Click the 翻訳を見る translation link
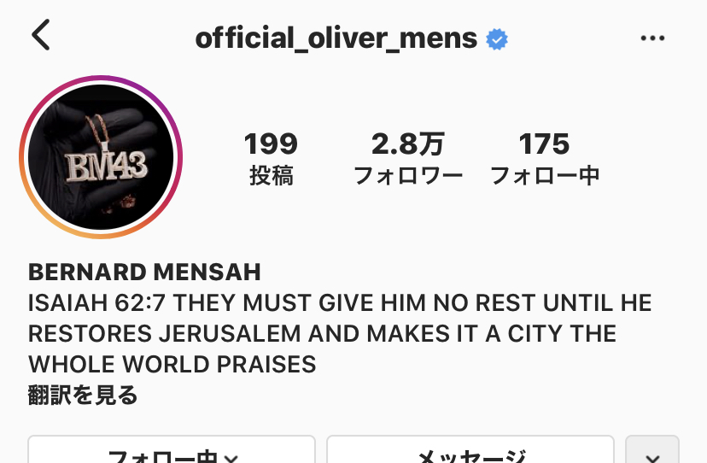 pyautogui.click(x=83, y=395)
